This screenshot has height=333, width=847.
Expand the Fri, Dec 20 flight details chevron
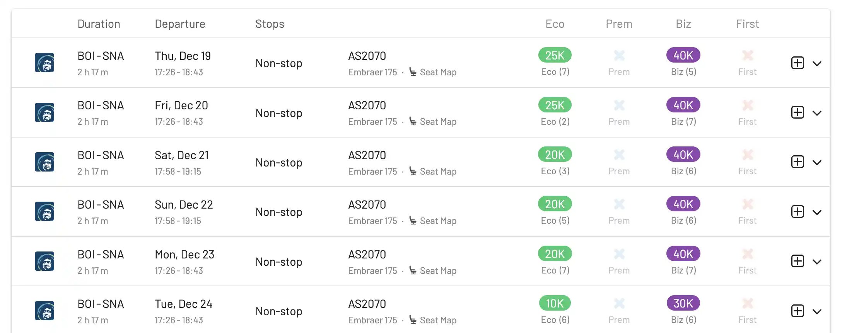pyautogui.click(x=817, y=113)
